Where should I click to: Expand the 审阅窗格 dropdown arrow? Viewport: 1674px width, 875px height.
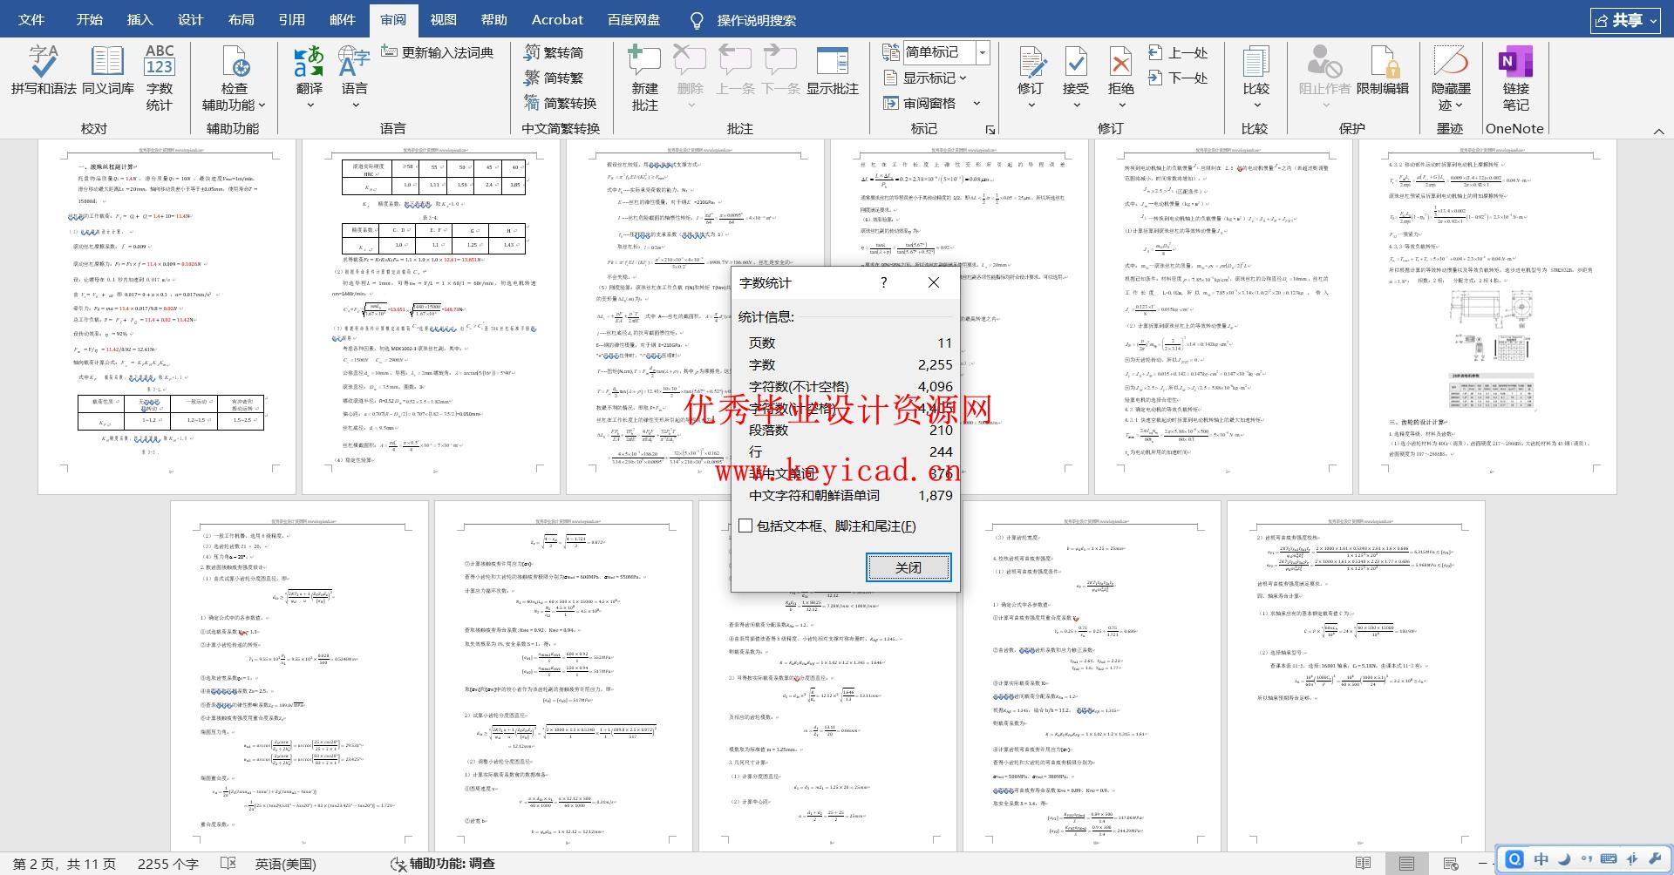click(976, 103)
